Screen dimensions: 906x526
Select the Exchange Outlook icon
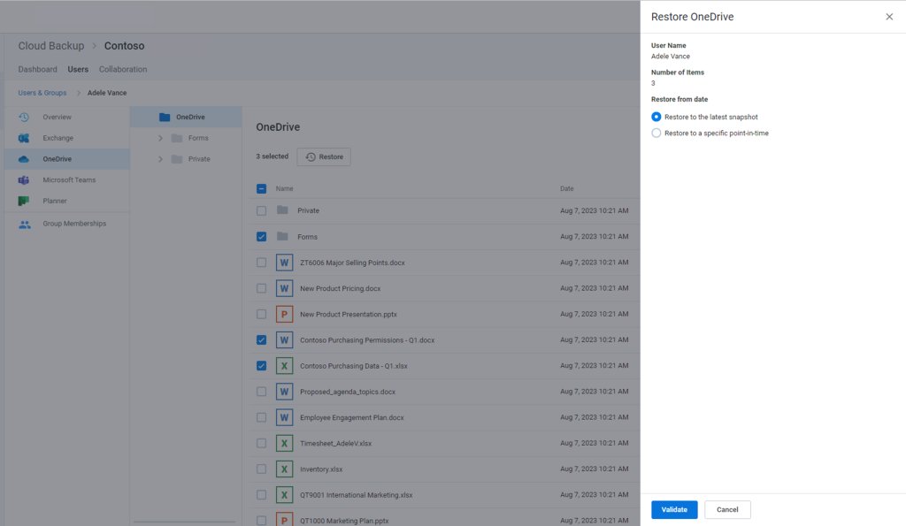pos(24,138)
